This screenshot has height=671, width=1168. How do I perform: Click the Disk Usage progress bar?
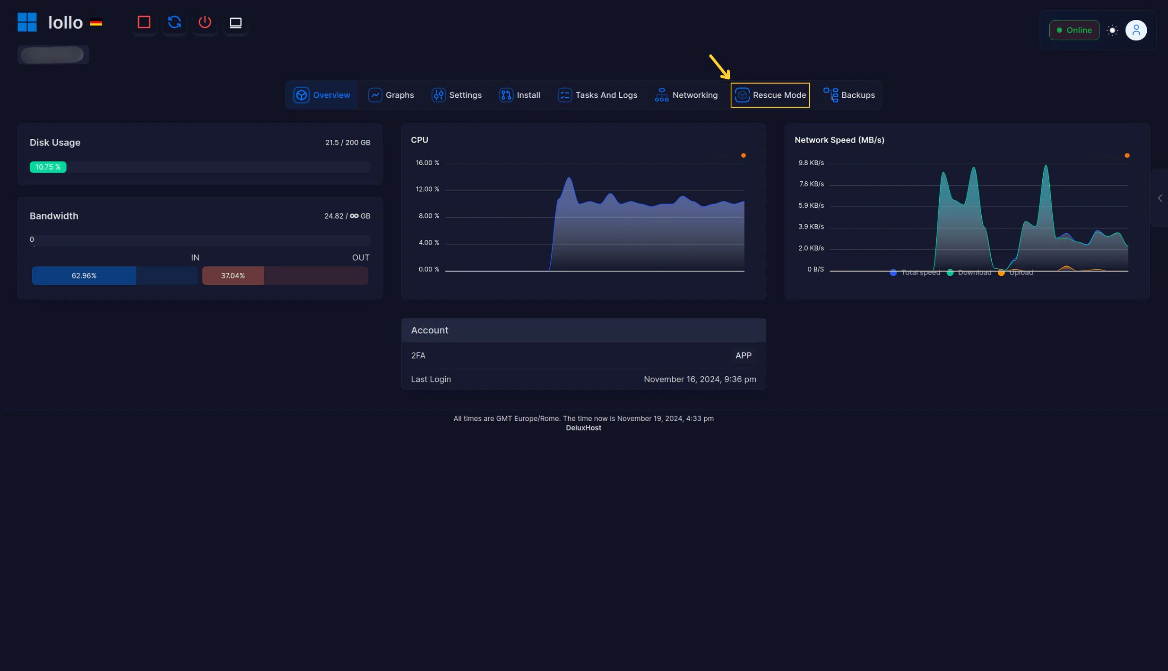click(199, 167)
